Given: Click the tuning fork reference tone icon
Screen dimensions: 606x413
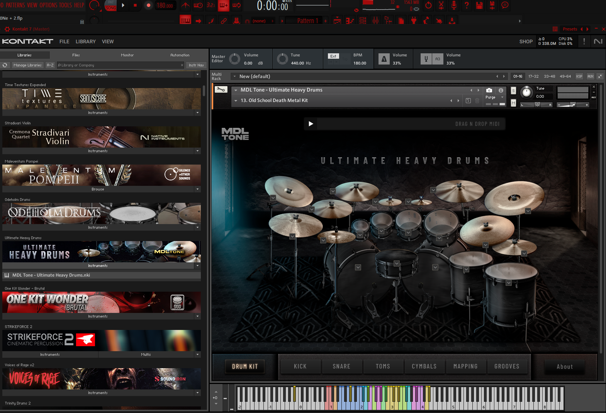Looking at the screenshot, I should (x=426, y=59).
